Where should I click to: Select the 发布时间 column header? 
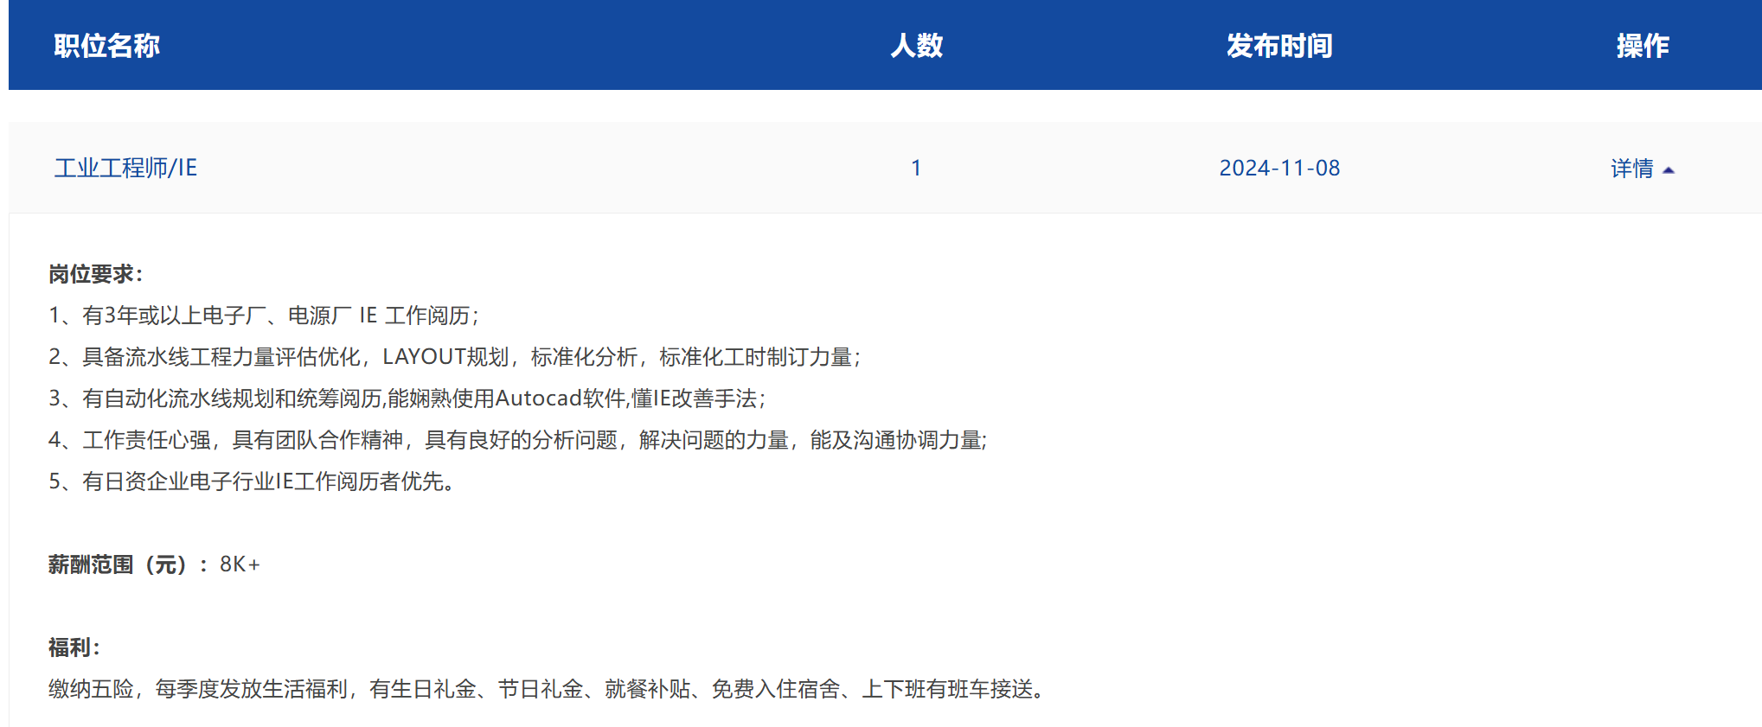(x=1279, y=46)
